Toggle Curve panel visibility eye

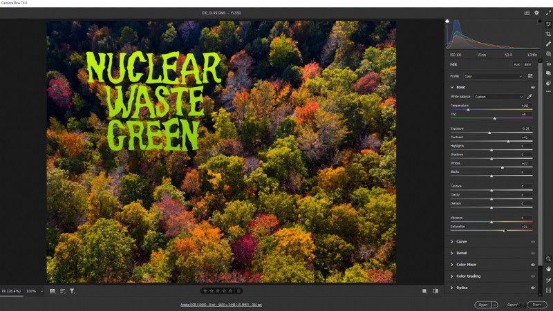(x=532, y=242)
